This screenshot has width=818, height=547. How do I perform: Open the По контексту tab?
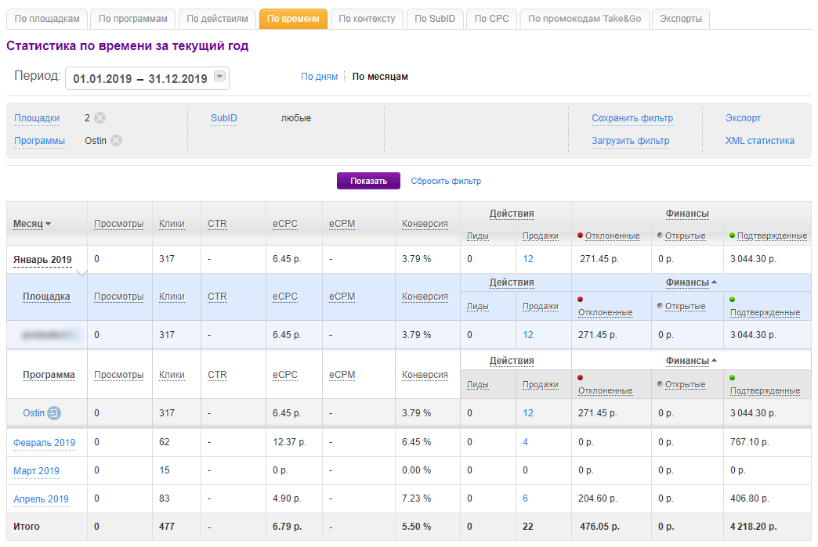click(367, 19)
